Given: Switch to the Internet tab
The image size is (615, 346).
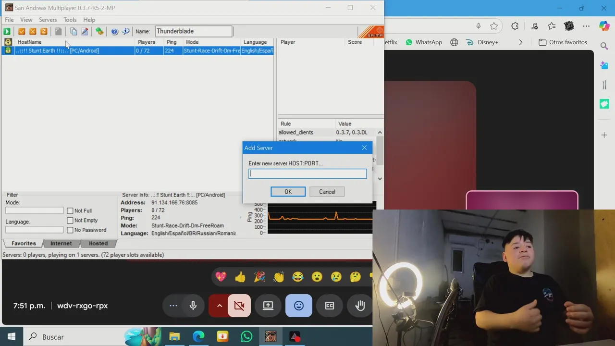Looking at the screenshot, I should [x=61, y=244].
